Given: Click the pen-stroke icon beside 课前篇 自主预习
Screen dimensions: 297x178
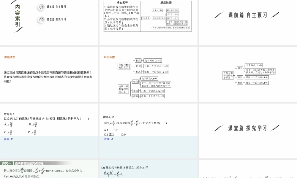Looking at the screenshot, I should pos(219,14).
